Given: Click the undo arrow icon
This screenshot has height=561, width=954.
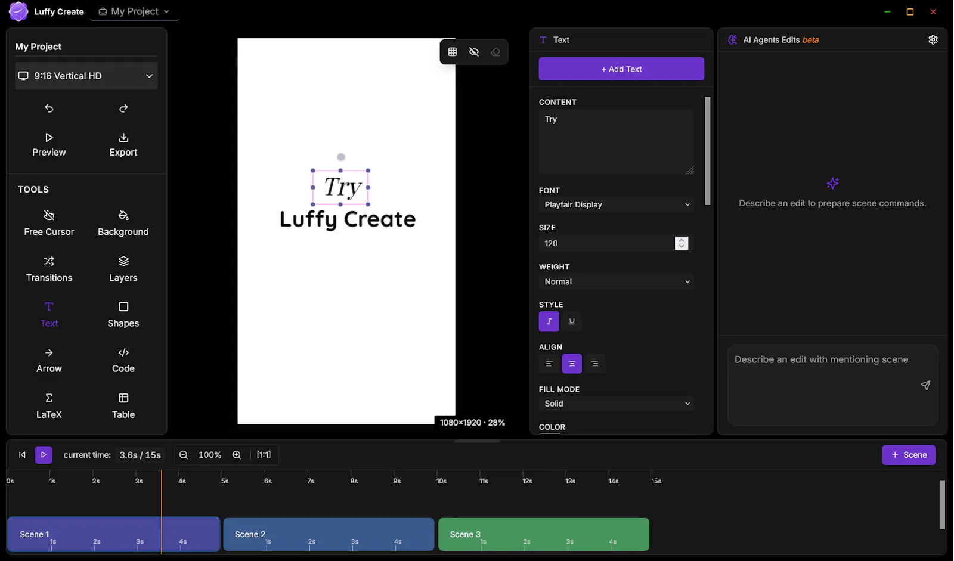Looking at the screenshot, I should tap(49, 109).
